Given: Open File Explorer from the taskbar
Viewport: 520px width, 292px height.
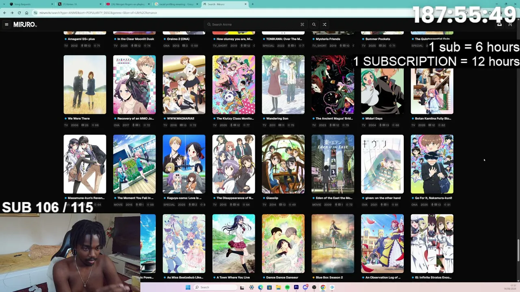Looking at the screenshot, I should 278,287.
